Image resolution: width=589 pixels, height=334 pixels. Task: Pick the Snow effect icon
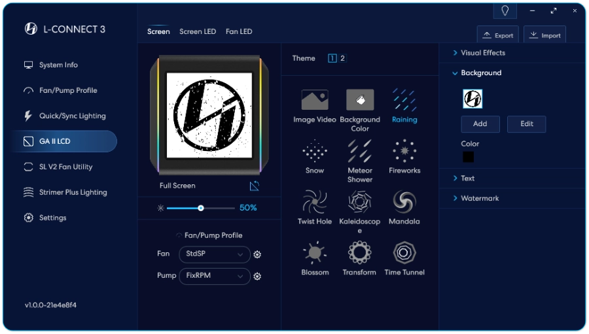tap(315, 151)
